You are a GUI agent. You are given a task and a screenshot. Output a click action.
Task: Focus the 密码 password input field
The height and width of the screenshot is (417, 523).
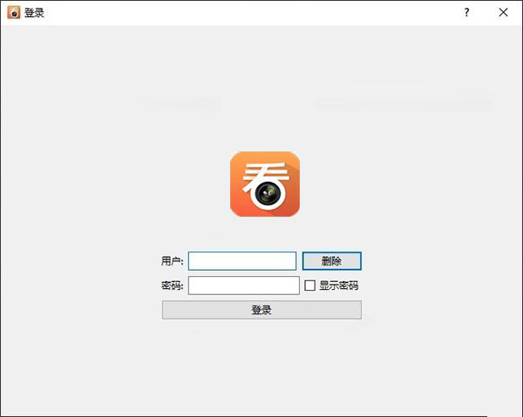pyautogui.click(x=244, y=286)
